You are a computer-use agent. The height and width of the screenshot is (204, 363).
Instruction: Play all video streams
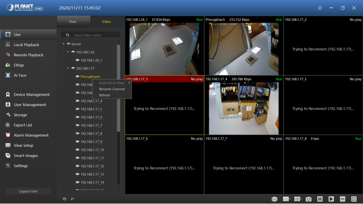pyautogui.click(x=331, y=199)
